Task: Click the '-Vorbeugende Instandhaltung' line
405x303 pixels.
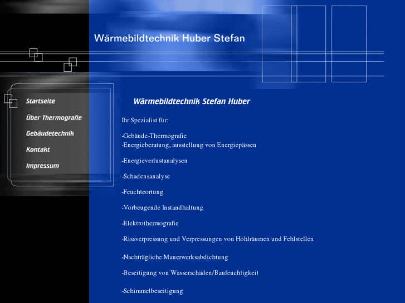Action: pos(163,207)
